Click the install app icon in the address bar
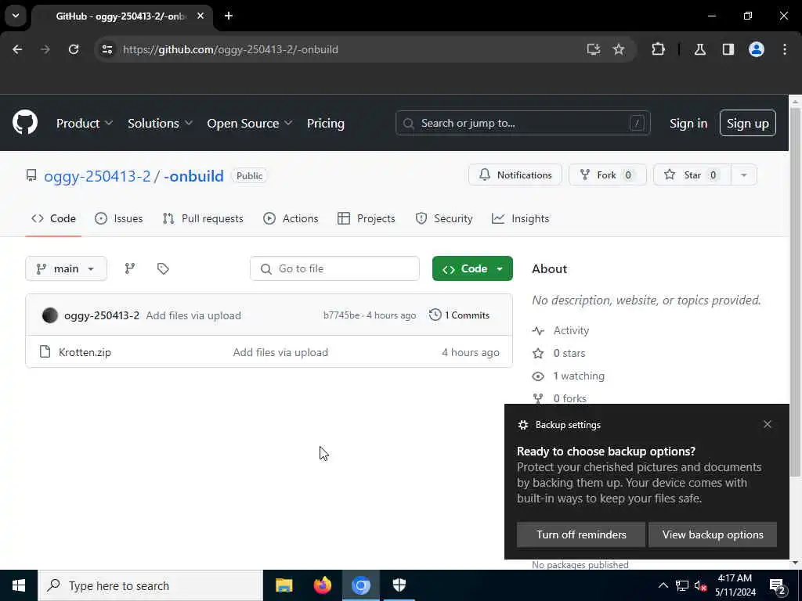This screenshot has height=601, width=802. tap(594, 49)
